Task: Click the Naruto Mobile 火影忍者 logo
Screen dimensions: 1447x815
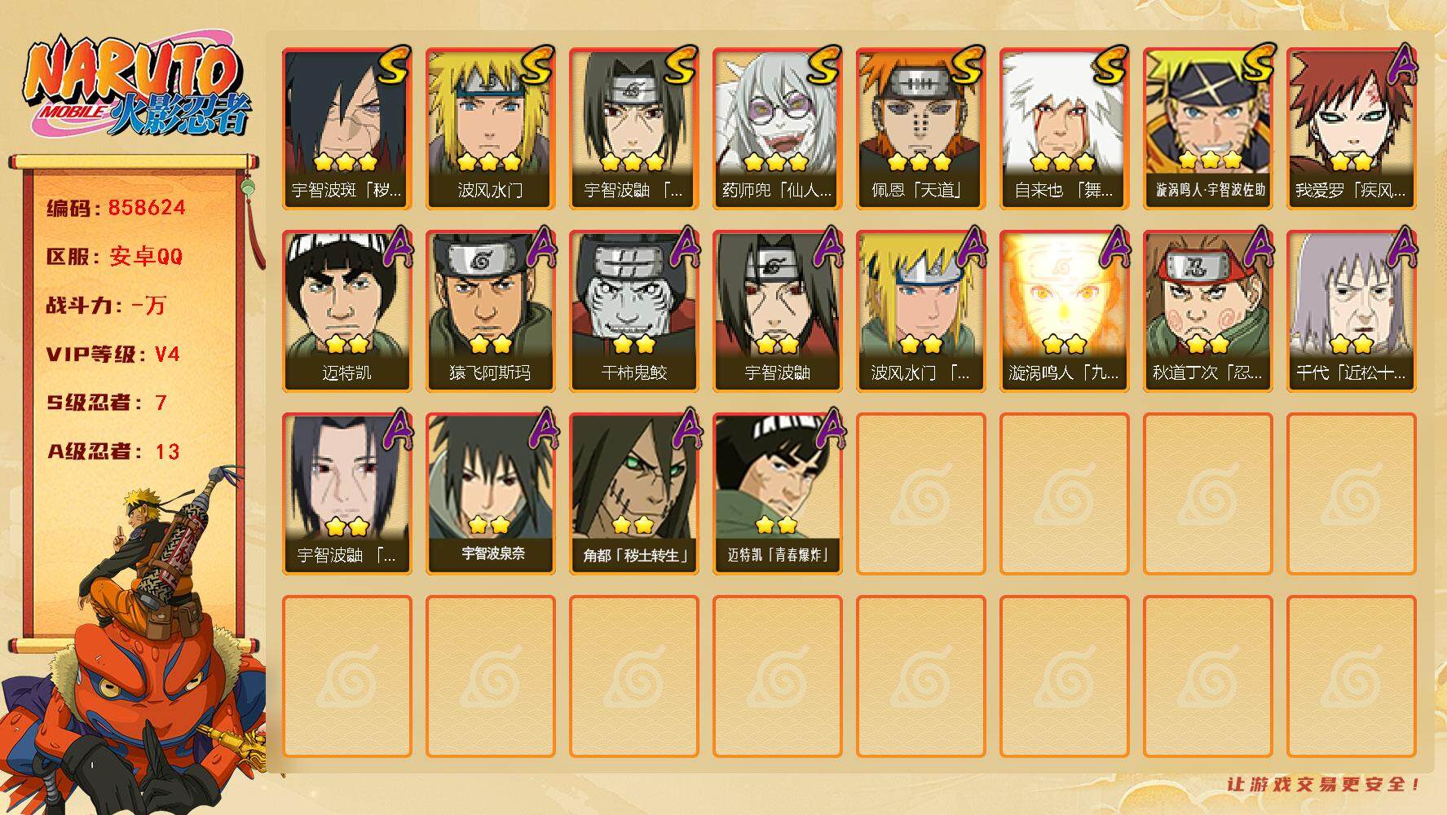Action: coord(137,88)
